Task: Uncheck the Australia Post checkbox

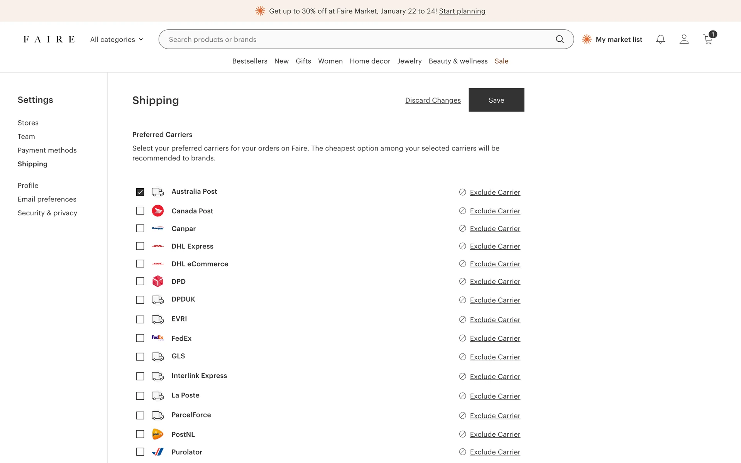Action: pyautogui.click(x=140, y=192)
